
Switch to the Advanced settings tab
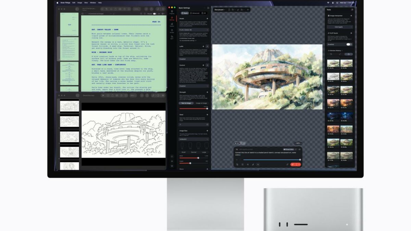(195, 13)
